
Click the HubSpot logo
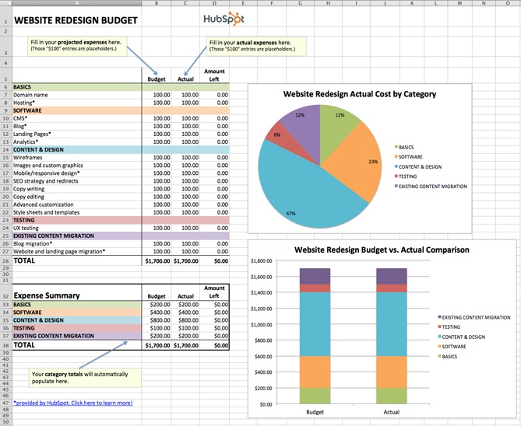point(224,19)
